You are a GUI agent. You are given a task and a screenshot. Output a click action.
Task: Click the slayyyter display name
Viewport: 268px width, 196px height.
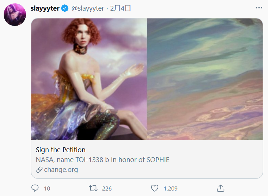click(45, 8)
